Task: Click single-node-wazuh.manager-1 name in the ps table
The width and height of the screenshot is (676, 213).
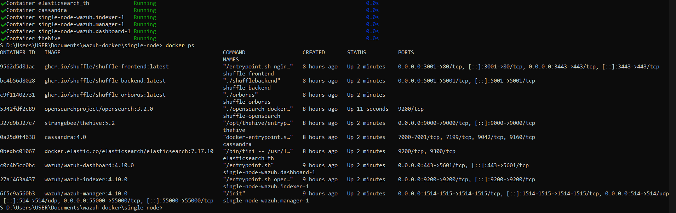Action: (266, 201)
